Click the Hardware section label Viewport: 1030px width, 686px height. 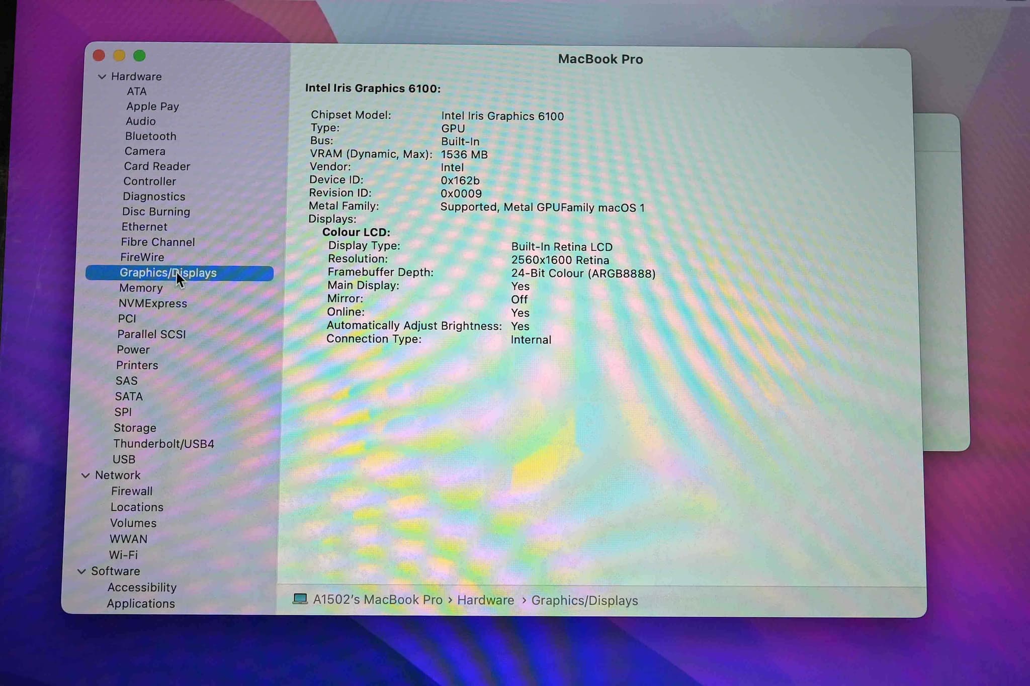[x=136, y=77]
